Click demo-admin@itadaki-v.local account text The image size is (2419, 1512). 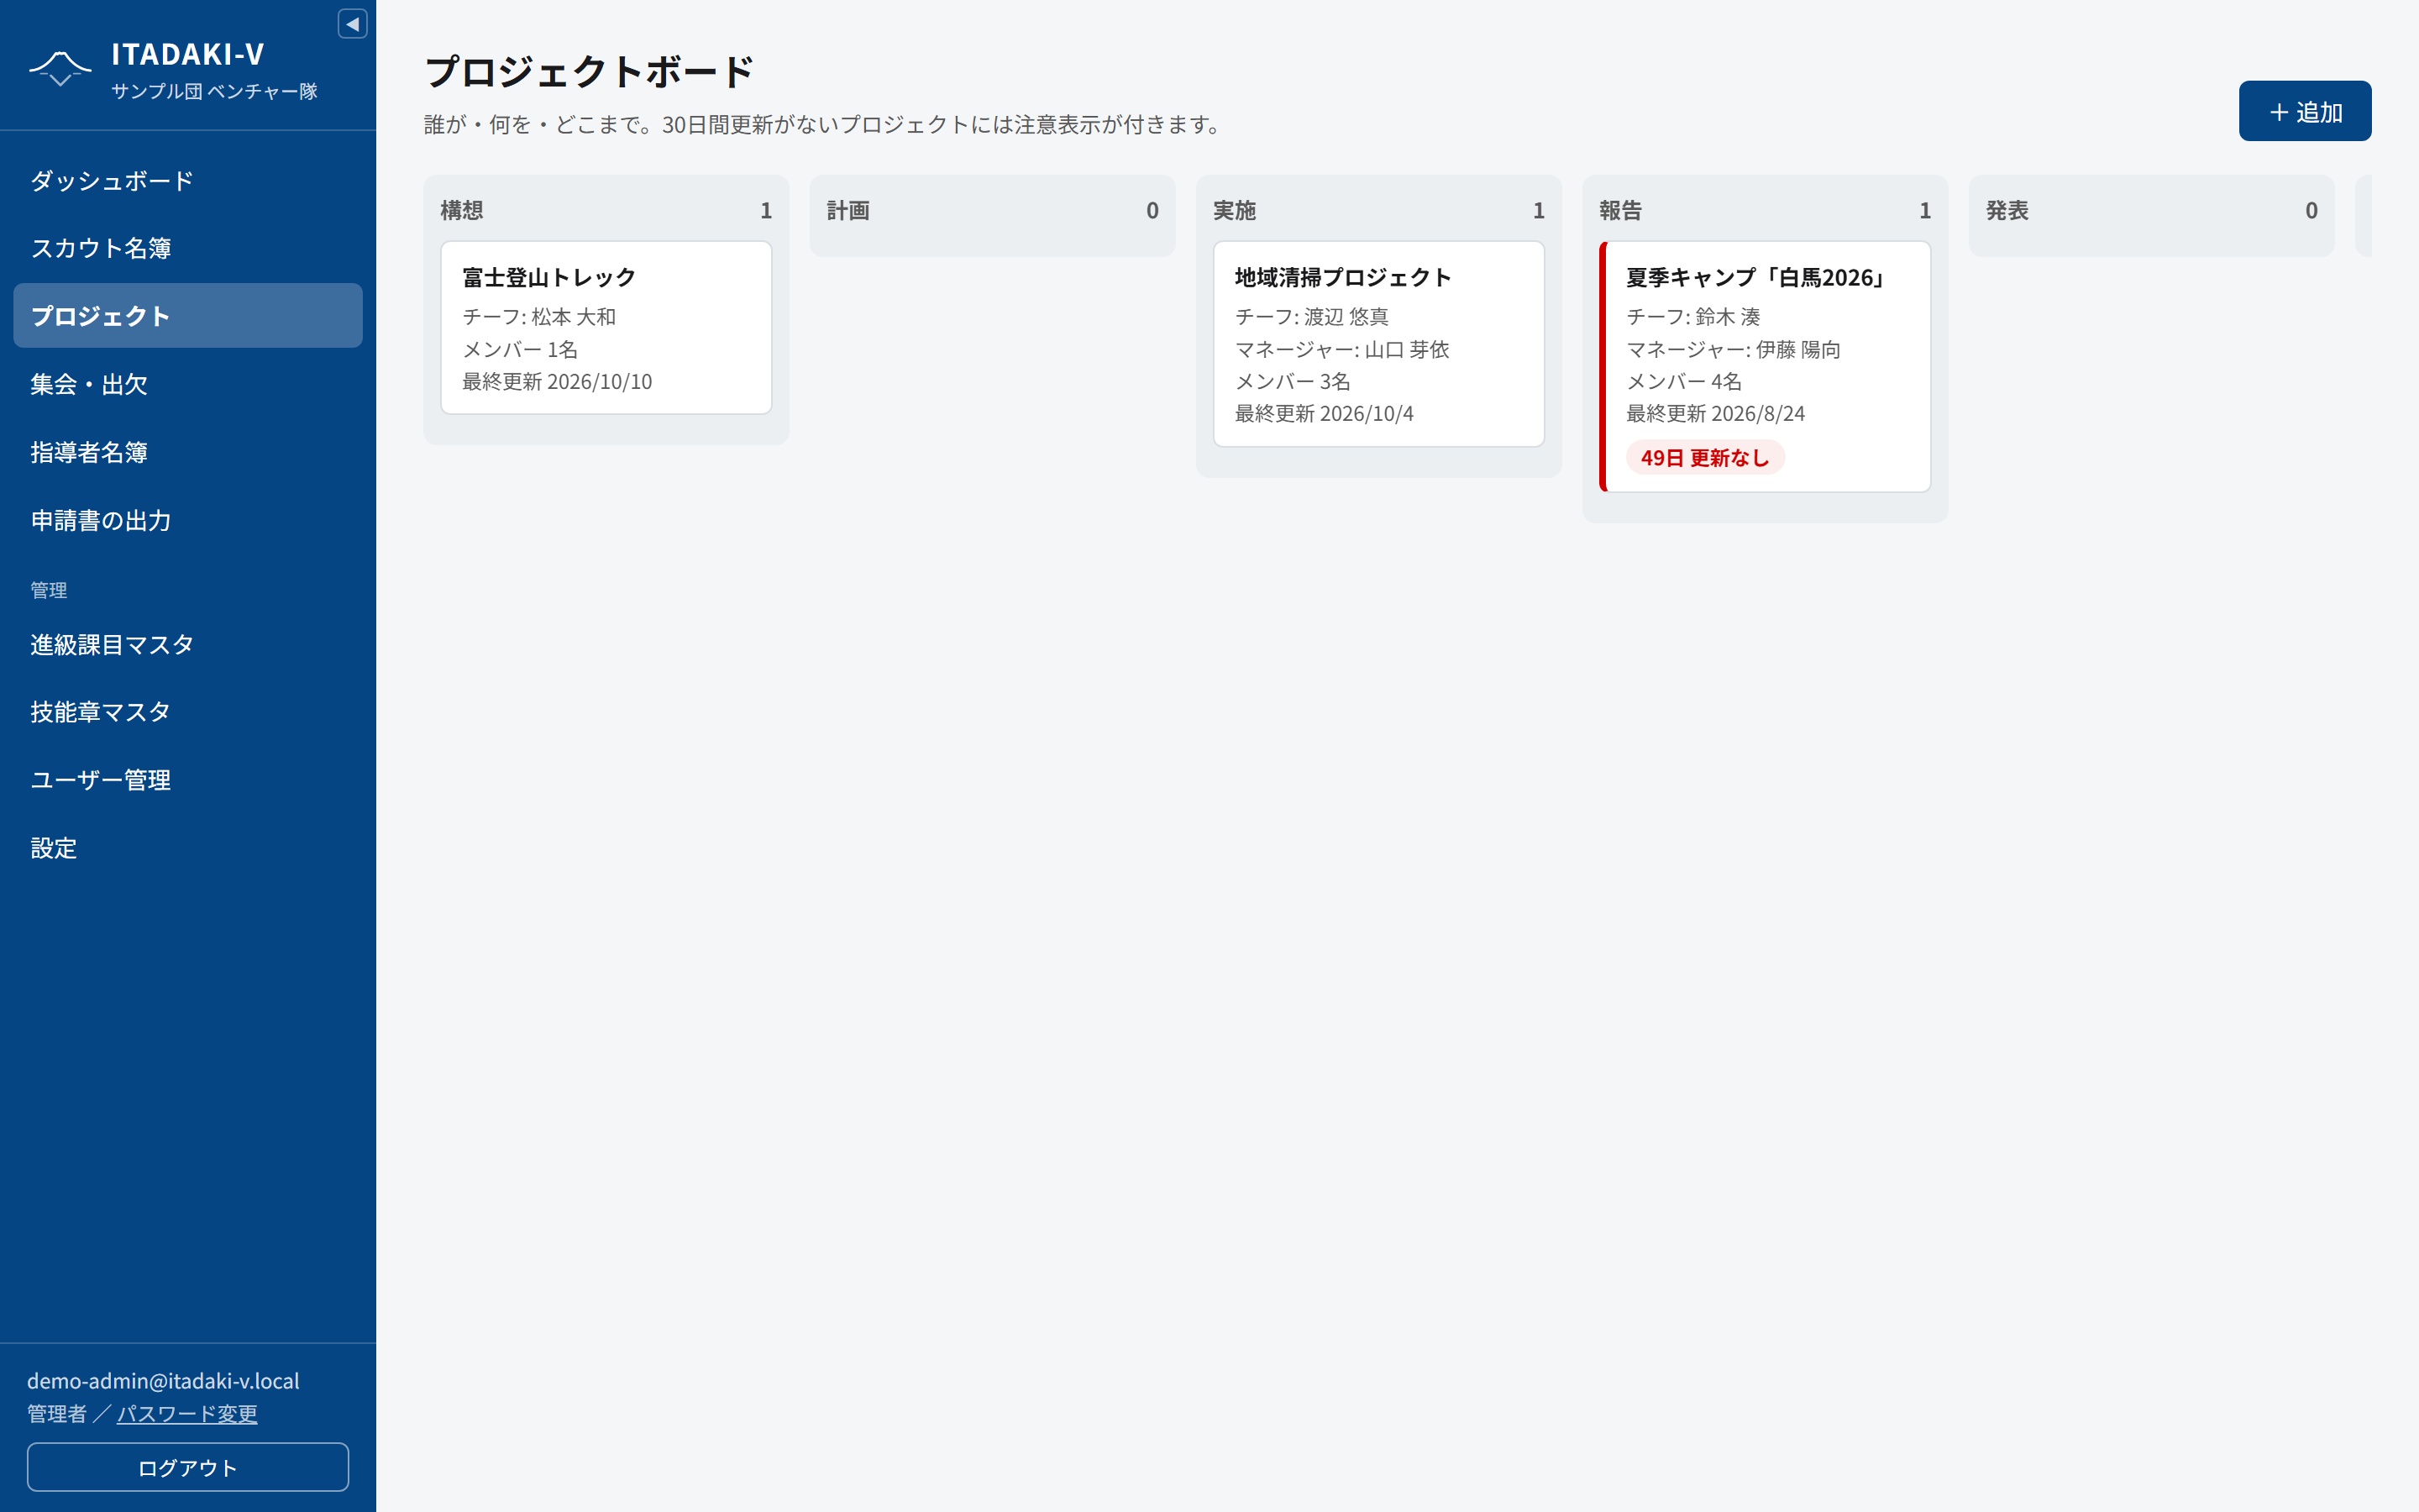(163, 1380)
